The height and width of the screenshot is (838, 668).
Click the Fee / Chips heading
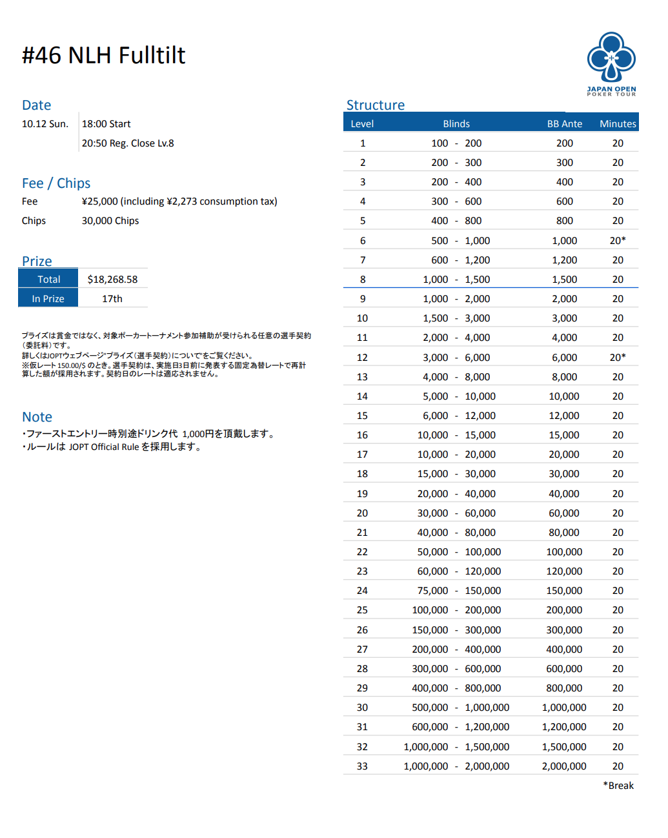tap(56, 183)
